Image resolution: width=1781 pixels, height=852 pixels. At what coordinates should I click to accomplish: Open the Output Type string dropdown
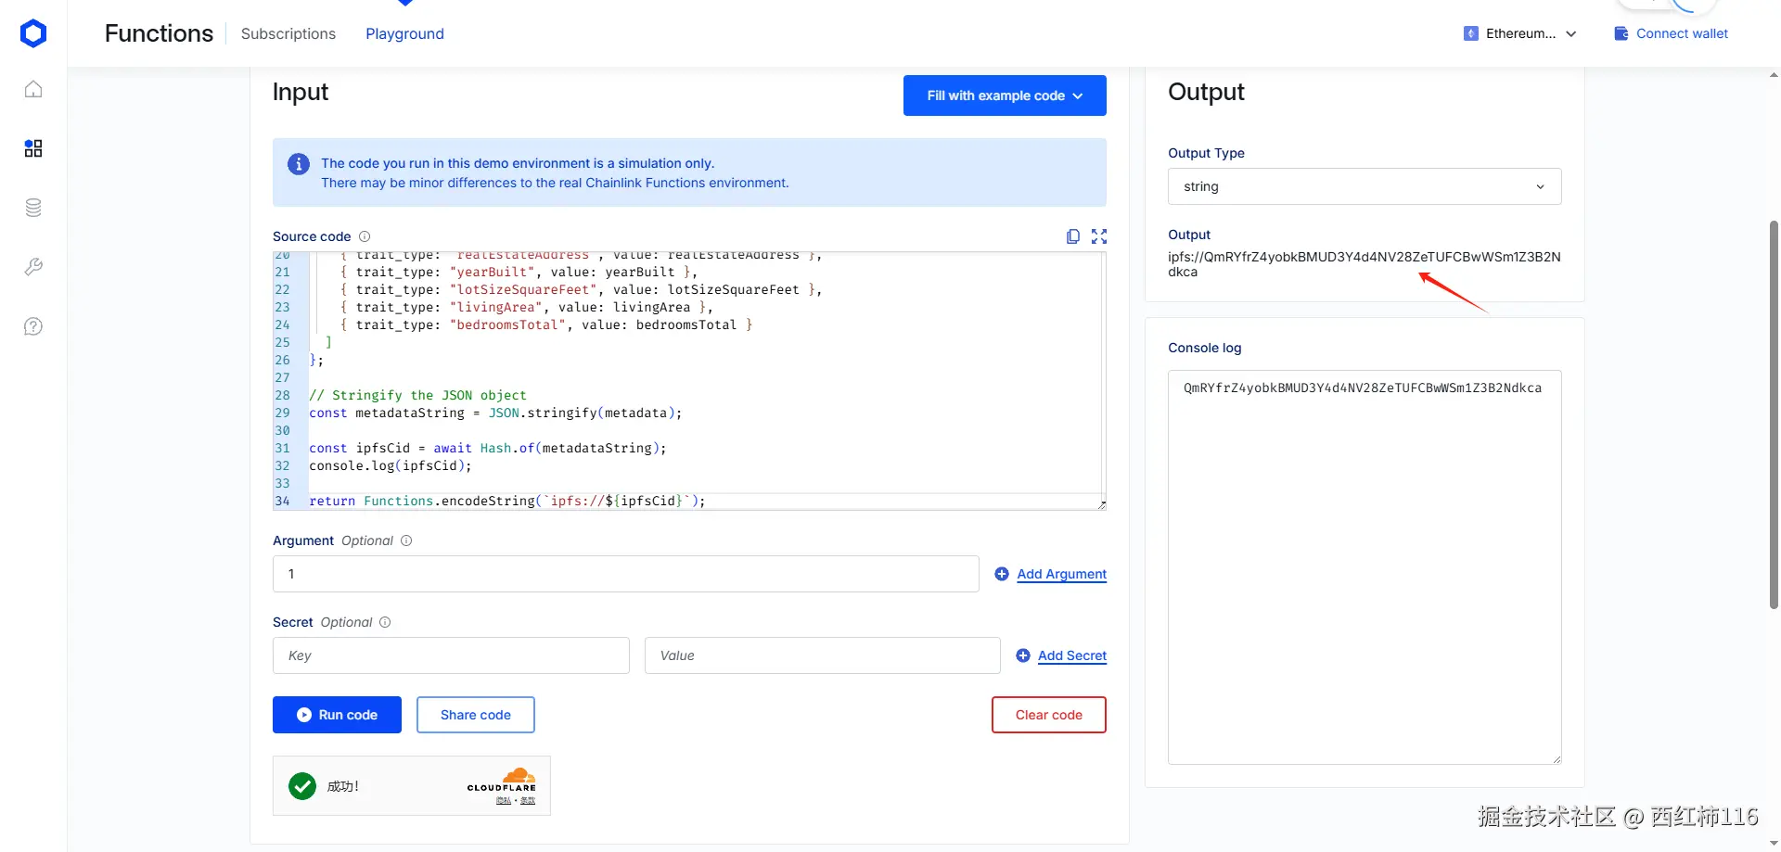tap(1364, 186)
